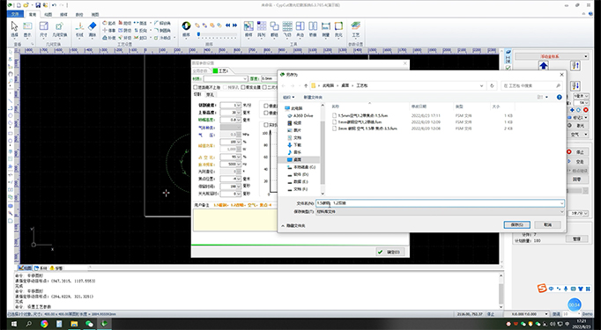The image size is (601, 330).
Task: Click the save disk icon in quick access bar
Action: [38, 5]
